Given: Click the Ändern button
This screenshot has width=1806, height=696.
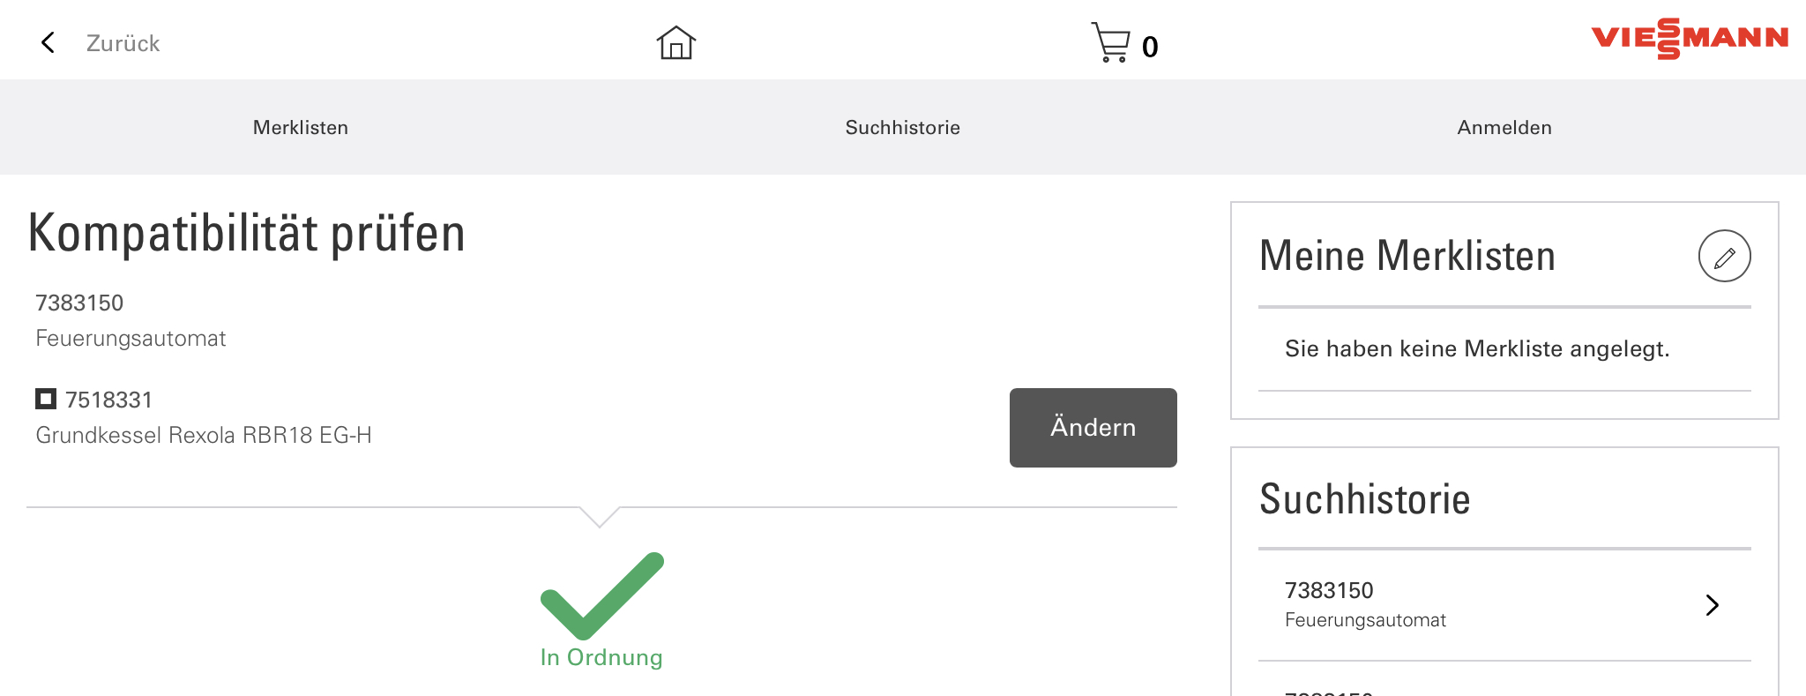Looking at the screenshot, I should click(x=1093, y=428).
